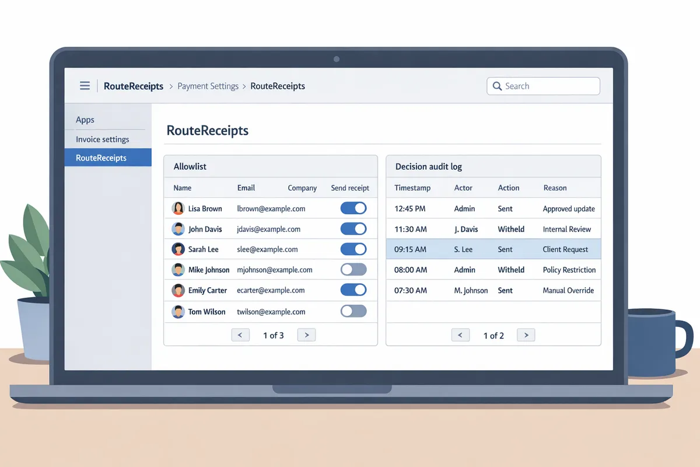
Task: Click the search magnifier icon
Action: click(x=497, y=86)
